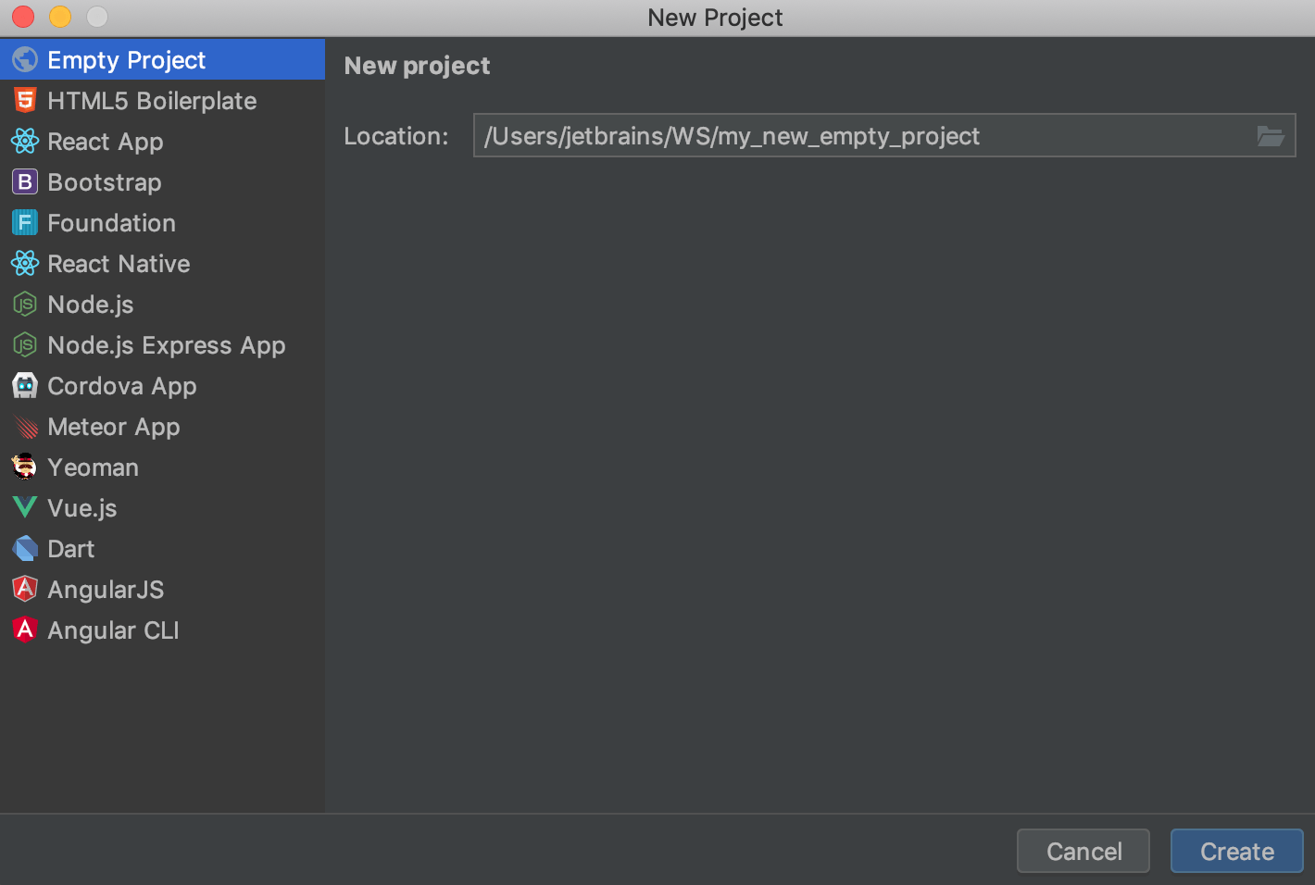Close the New Project dialog window
This screenshot has height=885, width=1315.
[x=23, y=17]
